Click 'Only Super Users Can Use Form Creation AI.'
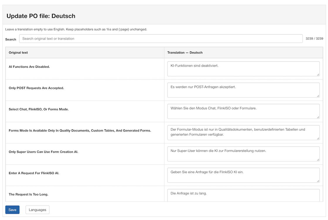 tap(44, 152)
